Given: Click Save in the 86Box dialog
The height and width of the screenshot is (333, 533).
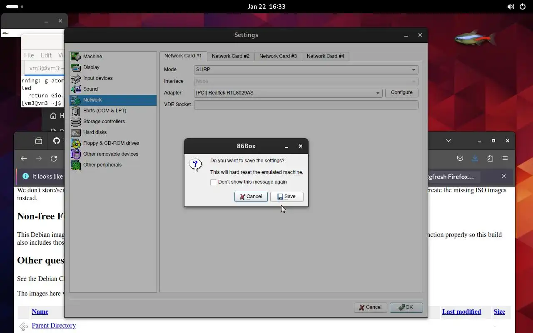Looking at the screenshot, I should pyautogui.click(x=286, y=196).
